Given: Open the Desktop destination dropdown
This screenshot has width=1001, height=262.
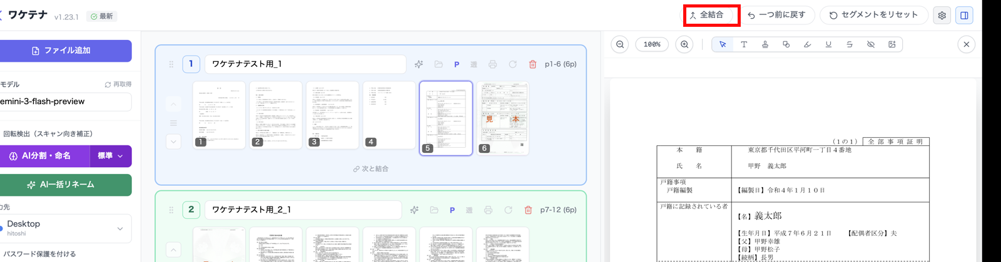Looking at the screenshot, I should [x=65, y=229].
